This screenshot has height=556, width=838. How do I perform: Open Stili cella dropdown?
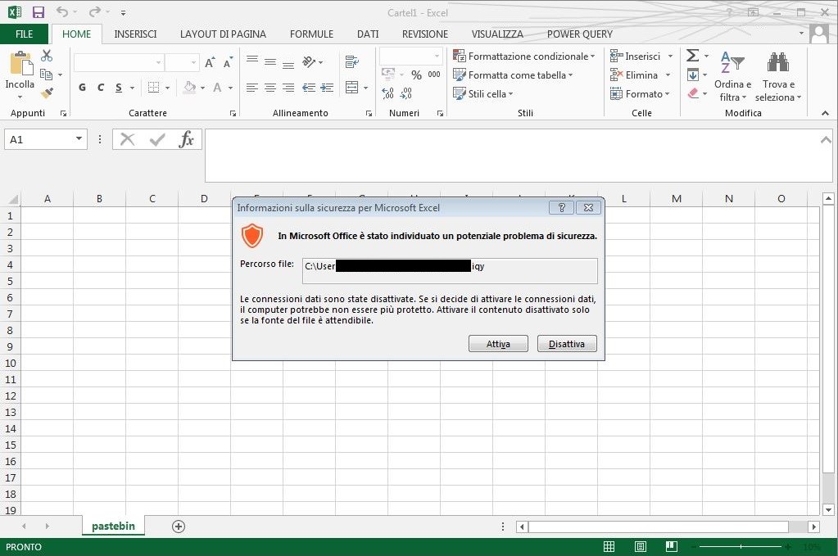click(482, 94)
